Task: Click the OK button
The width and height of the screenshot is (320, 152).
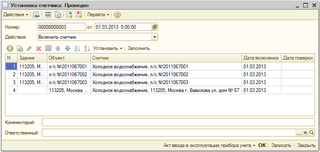Action: tap(262, 145)
